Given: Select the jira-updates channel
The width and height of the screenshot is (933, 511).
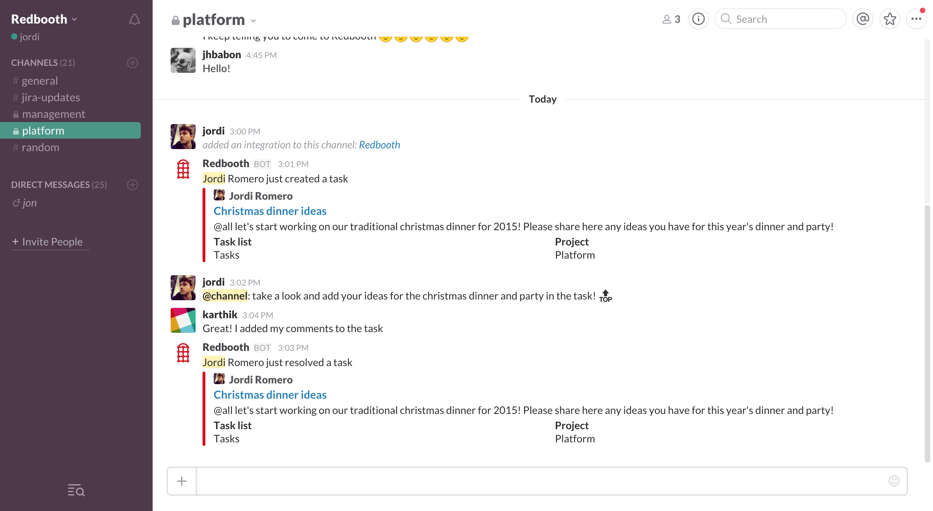Looking at the screenshot, I should 50,97.
